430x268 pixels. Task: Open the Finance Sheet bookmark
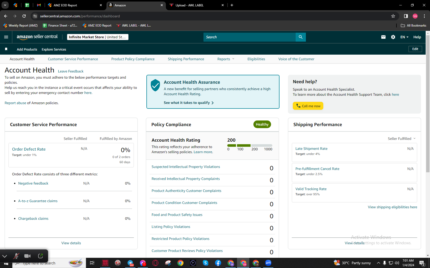(x=60, y=26)
